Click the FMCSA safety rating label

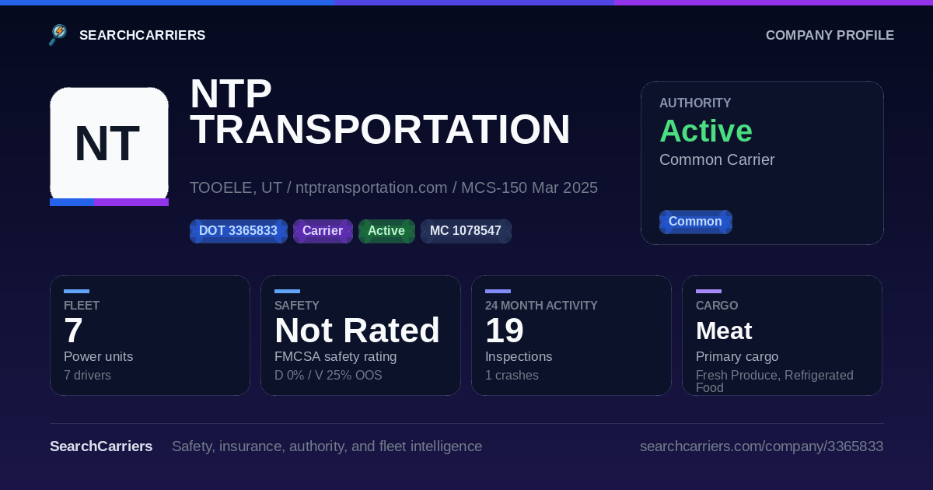coord(335,357)
